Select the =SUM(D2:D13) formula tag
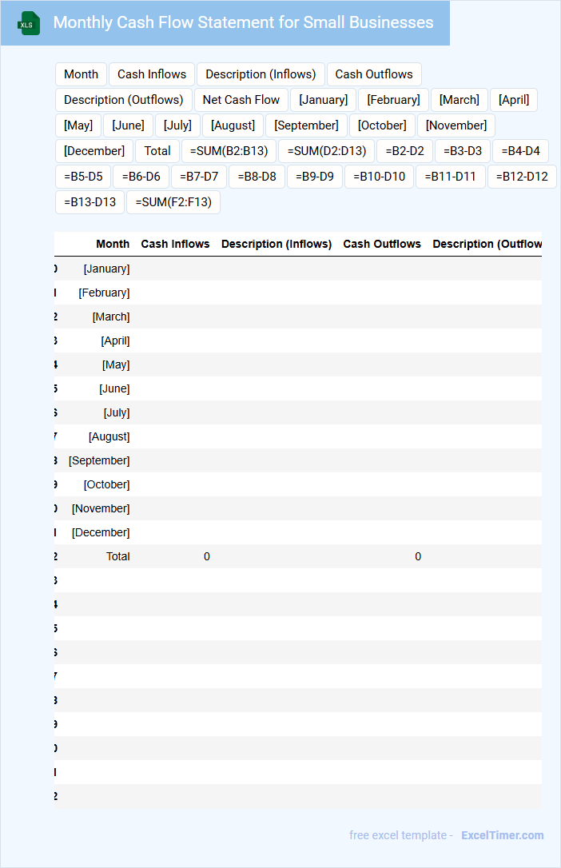 327,150
